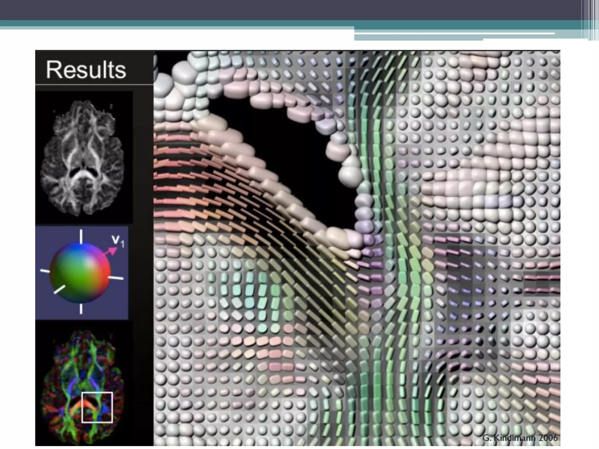This screenshot has width=599, height=449.
Task: Click the bottom axis tick below color sphere
Action: [81, 309]
